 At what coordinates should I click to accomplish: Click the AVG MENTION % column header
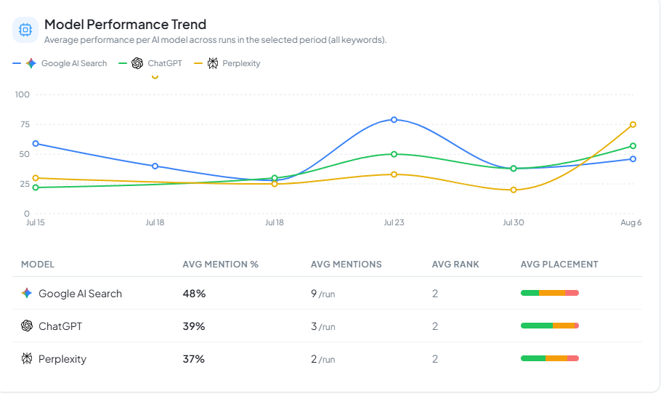click(221, 265)
